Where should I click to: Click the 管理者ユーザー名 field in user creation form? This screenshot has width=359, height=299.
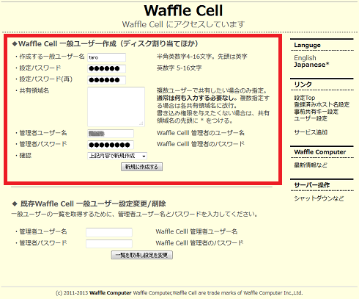tap(111, 134)
